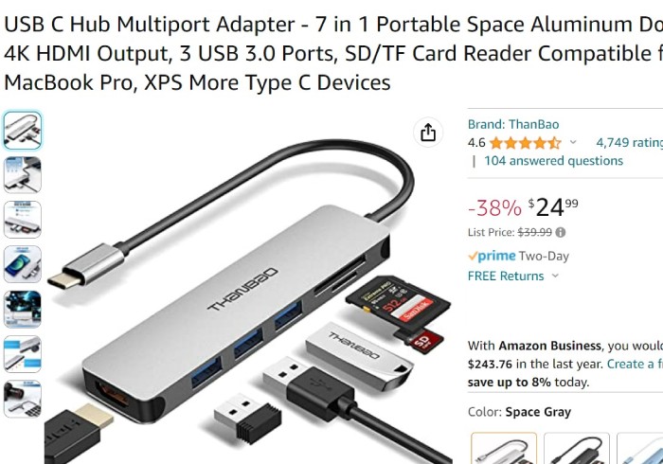This screenshot has width=663, height=464.
Task: Choose the black hub color swatch
Action: 577,448
